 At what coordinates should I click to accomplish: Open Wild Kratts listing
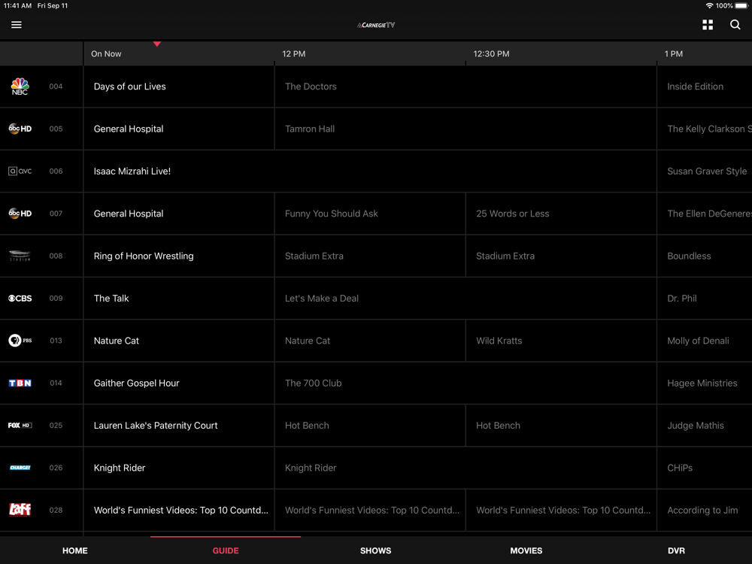click(561, 341)
